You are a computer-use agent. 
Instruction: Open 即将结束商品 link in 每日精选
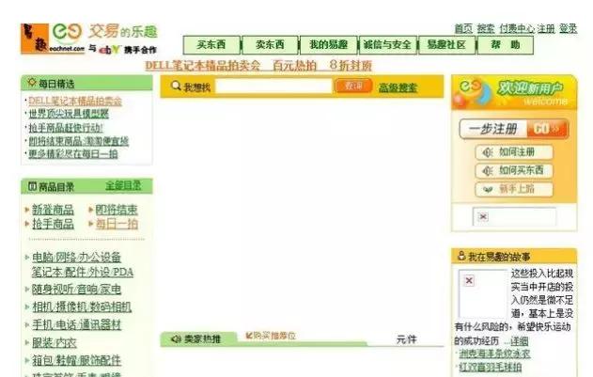(79, 141)
